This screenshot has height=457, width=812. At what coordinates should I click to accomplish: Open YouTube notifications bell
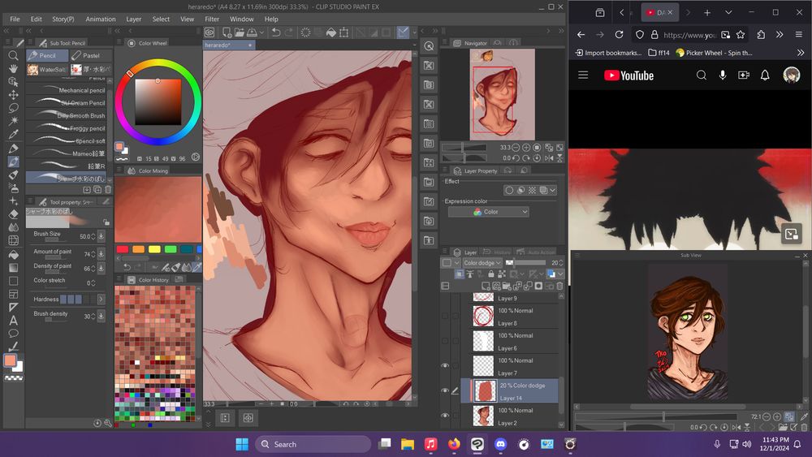click(x=765, y=75)
